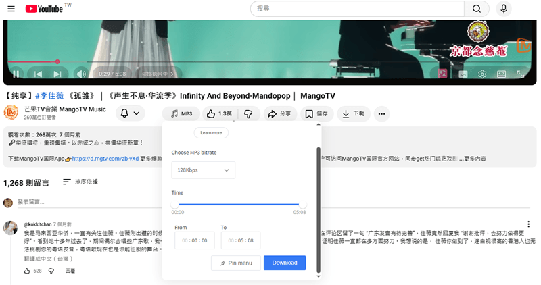Focus the YouTube search box
Image resolution: width=541 pixels, height=285 pixels.
[357, 9]
